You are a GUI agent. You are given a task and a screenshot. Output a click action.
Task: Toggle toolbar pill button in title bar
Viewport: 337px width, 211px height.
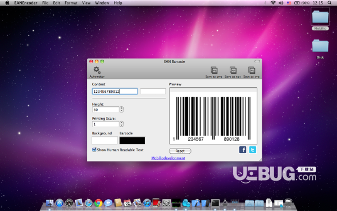point(257,61)
